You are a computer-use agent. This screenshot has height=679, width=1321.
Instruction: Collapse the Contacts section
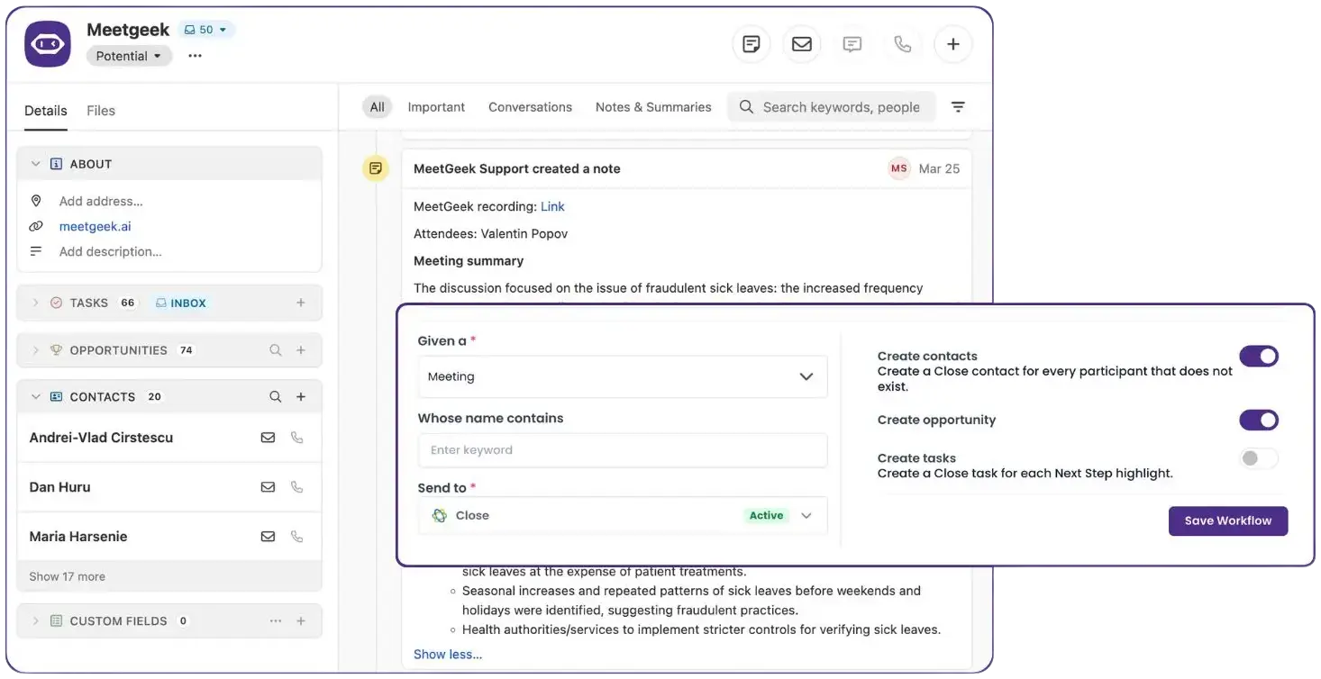point(36,397)
